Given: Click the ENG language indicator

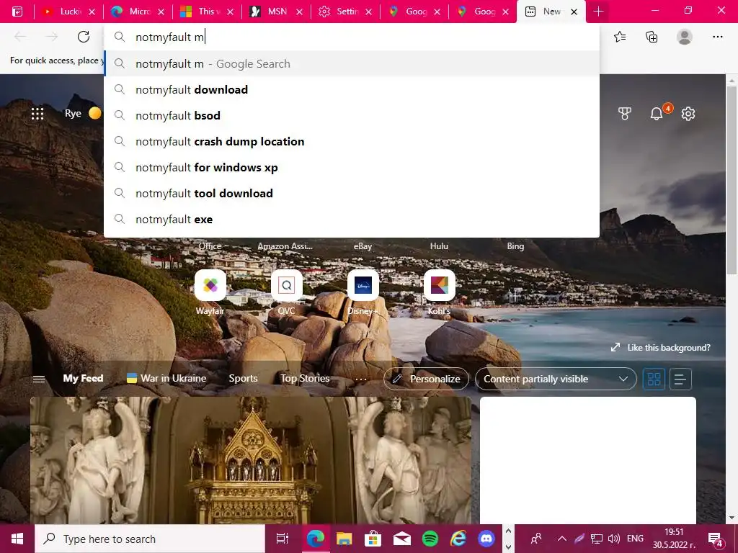Looking at the screenshot, I should coord(636,539).
